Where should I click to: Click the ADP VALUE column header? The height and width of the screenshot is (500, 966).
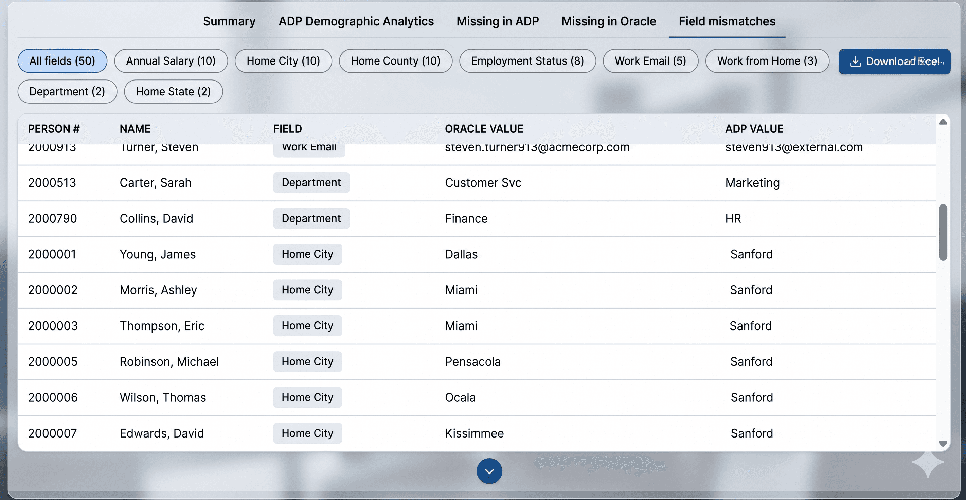754,129
